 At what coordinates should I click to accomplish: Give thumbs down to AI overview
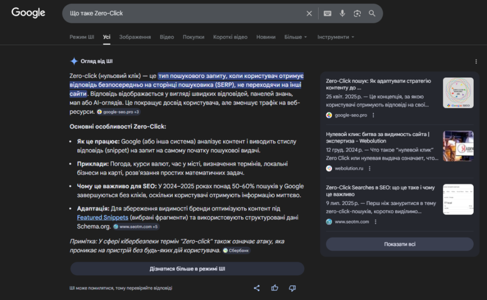coord(292,288)
